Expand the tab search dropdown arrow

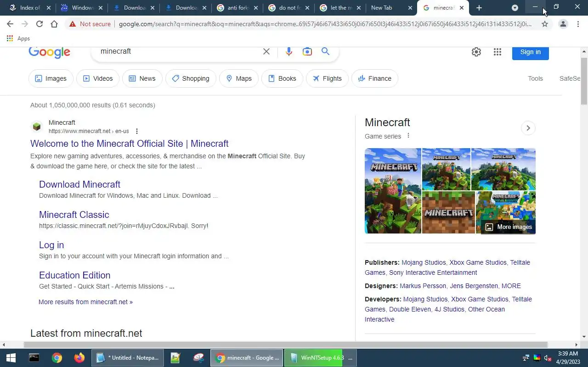coord(515,8)
